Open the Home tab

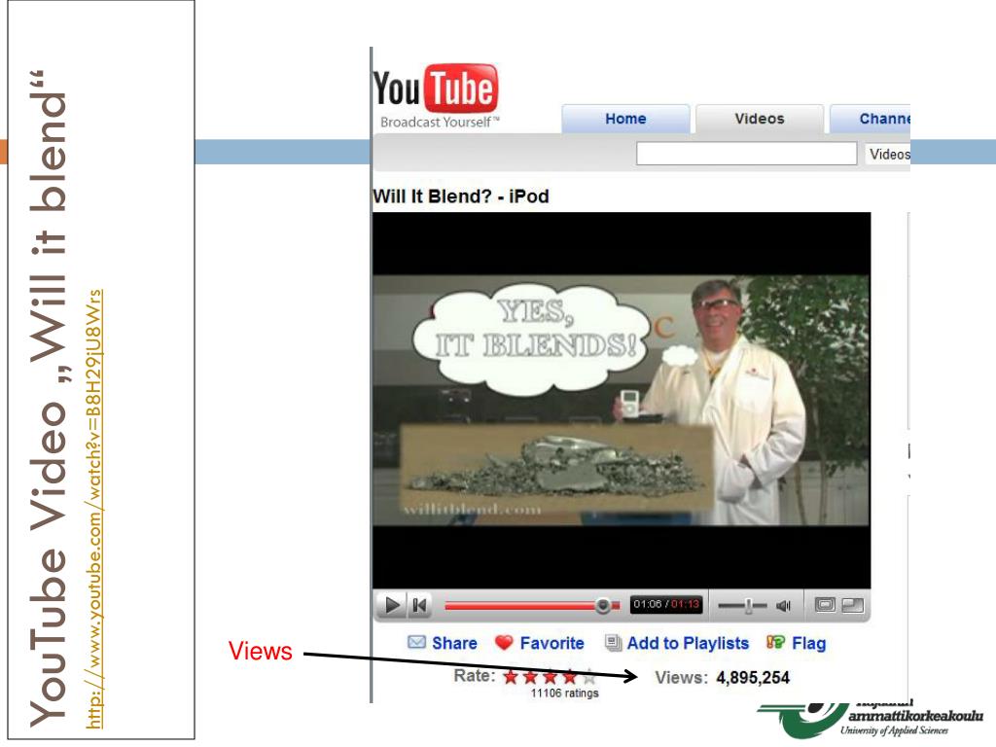625,119
